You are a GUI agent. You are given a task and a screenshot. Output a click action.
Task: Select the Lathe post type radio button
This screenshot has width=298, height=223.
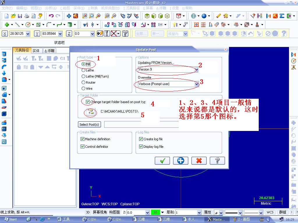[x=83, y=70]
